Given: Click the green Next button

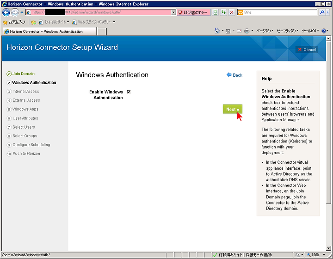Looking at the screenshot, I should pos(233,109).
